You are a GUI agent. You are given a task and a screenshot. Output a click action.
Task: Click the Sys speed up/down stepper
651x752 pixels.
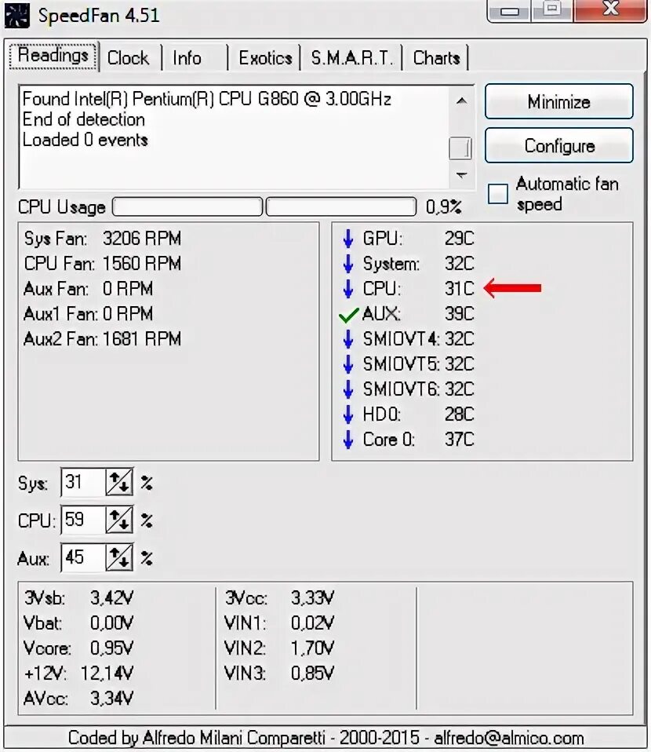[119, 482]
